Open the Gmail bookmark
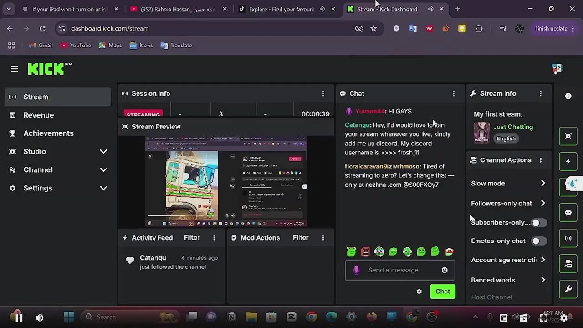 click(x=41, y=45)
